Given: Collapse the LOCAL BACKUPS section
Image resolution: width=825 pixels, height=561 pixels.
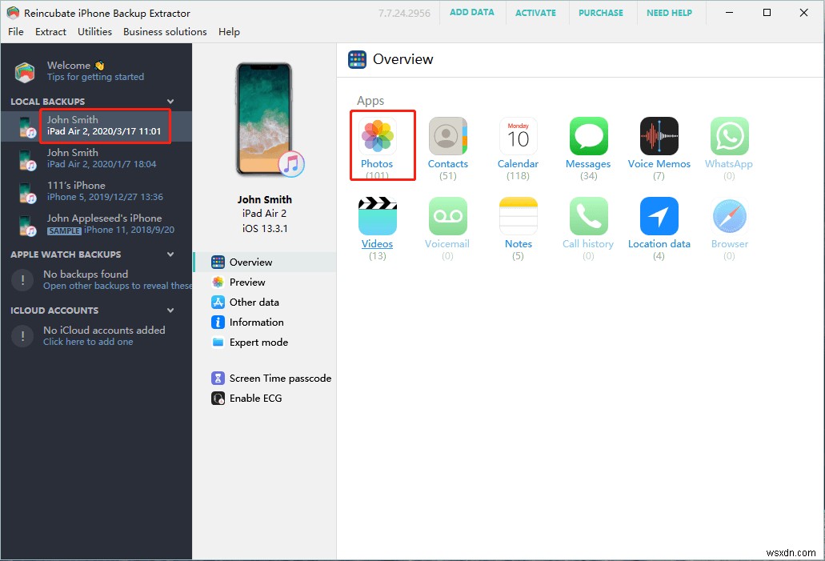Looking at the screenshot, I should click(170, 101).
